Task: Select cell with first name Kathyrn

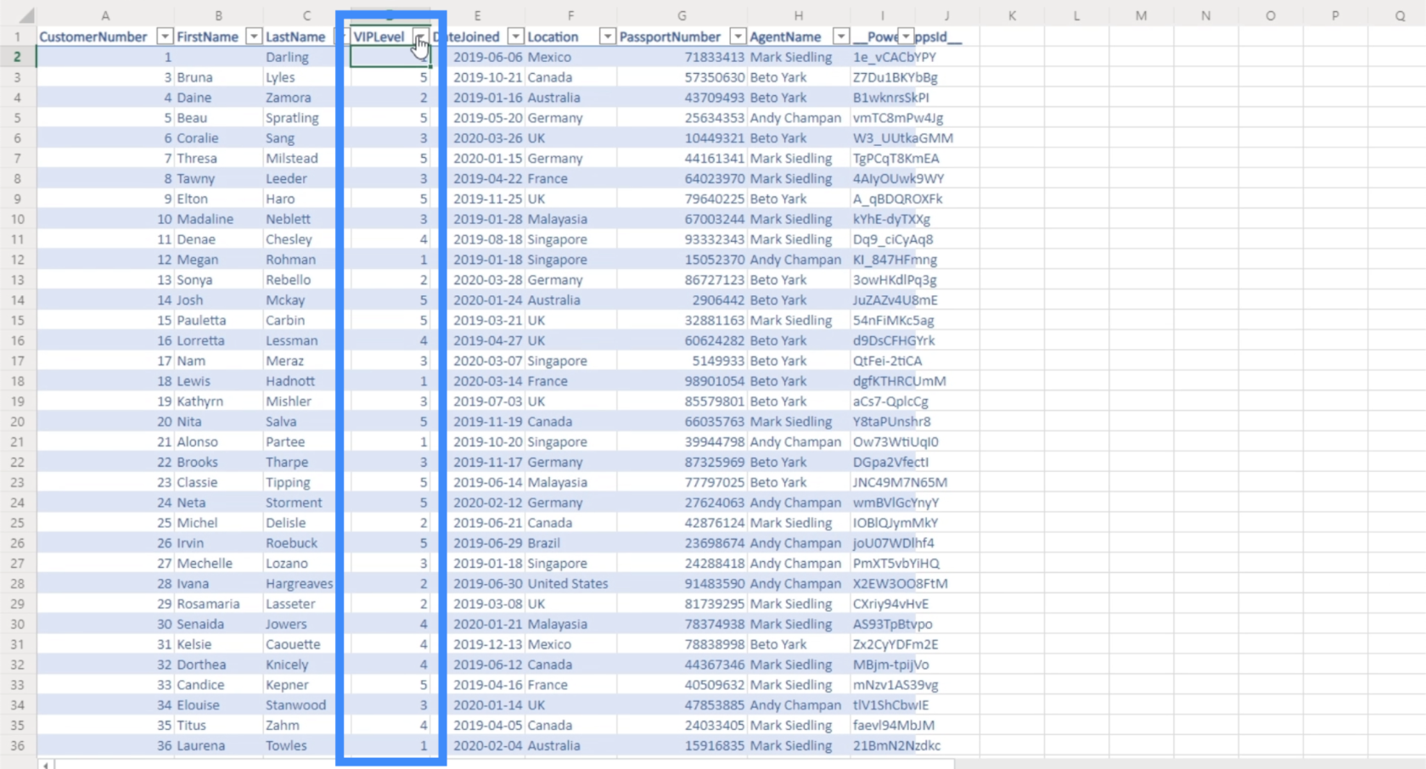Action: tap(218, 401)
